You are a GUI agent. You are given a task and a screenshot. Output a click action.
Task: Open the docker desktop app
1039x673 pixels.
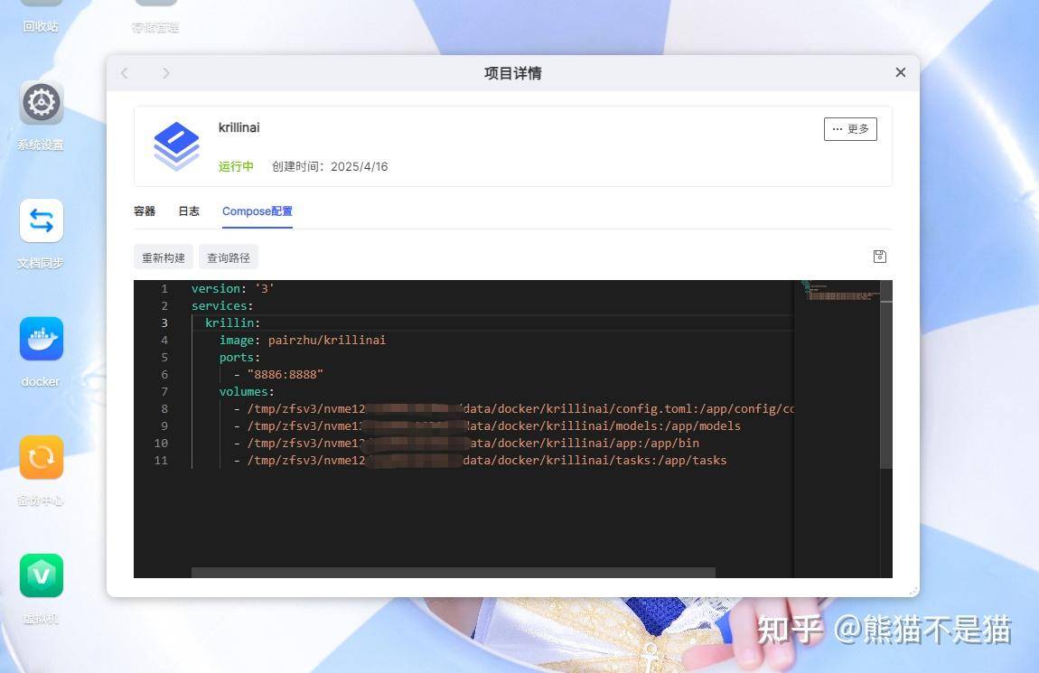tap(41, 339)
